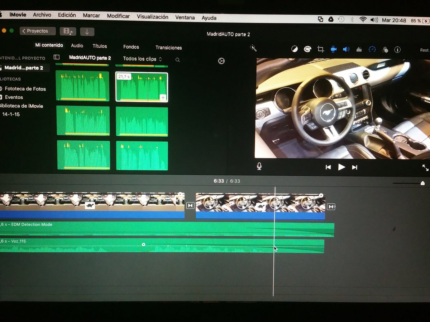Select Eventos in the sidebar
The height and width of the screenshot is (322, 430).
(x=14, y=97)
